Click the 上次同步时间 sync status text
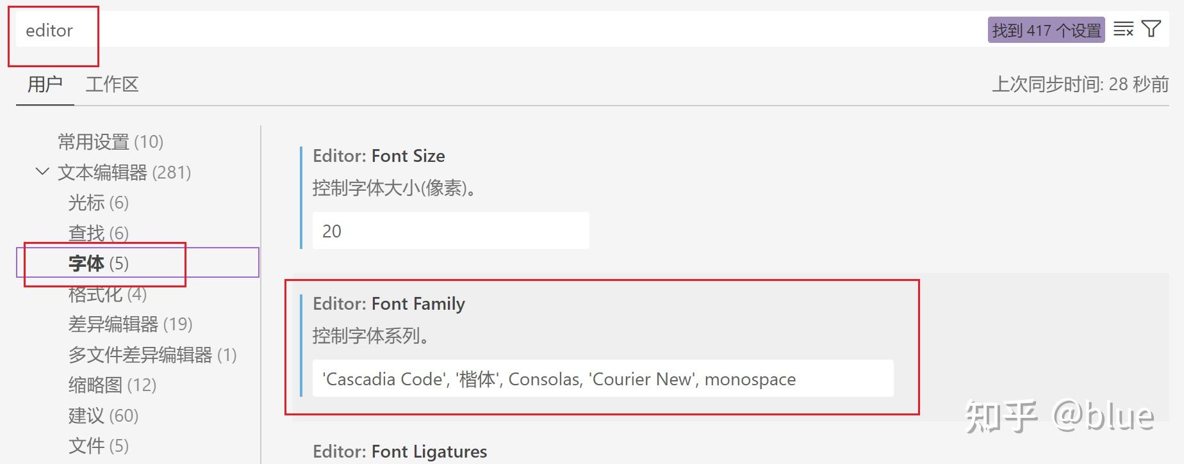The height and width of the screenshot is (464, 1184). point(1080,84)
